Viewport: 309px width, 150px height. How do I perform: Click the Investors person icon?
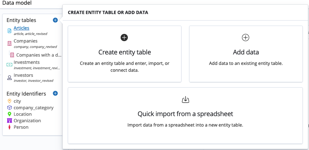(x=9, y=78)
